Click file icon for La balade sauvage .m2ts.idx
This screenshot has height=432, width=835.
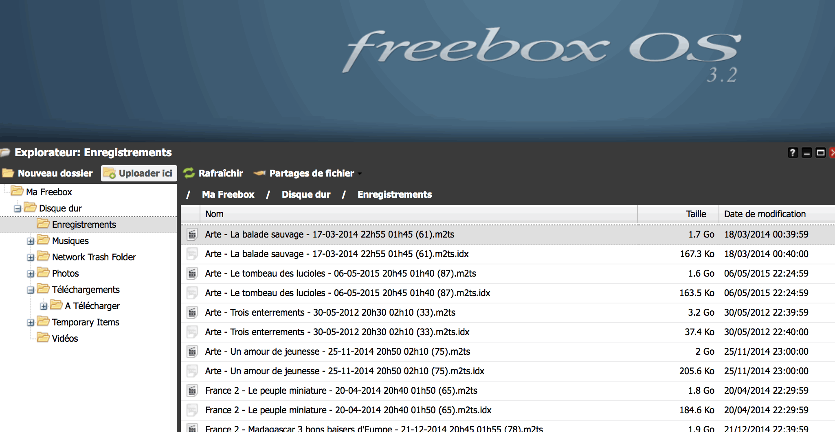coord(192,254)
